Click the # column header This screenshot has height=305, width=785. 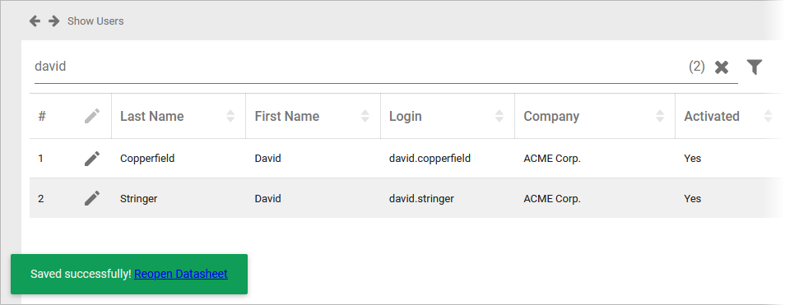coord(42,116)
